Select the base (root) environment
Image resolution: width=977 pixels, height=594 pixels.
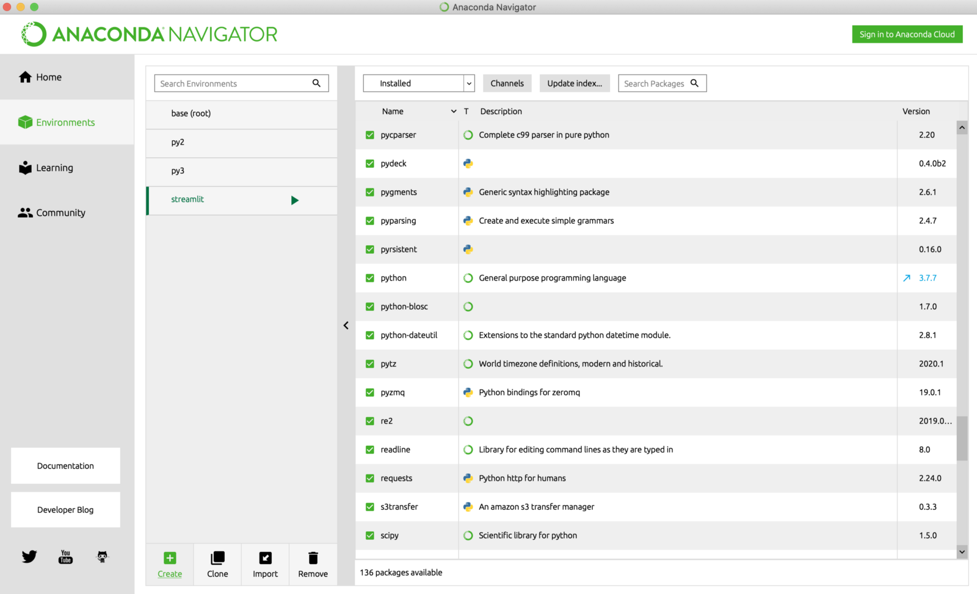point(242,113)
